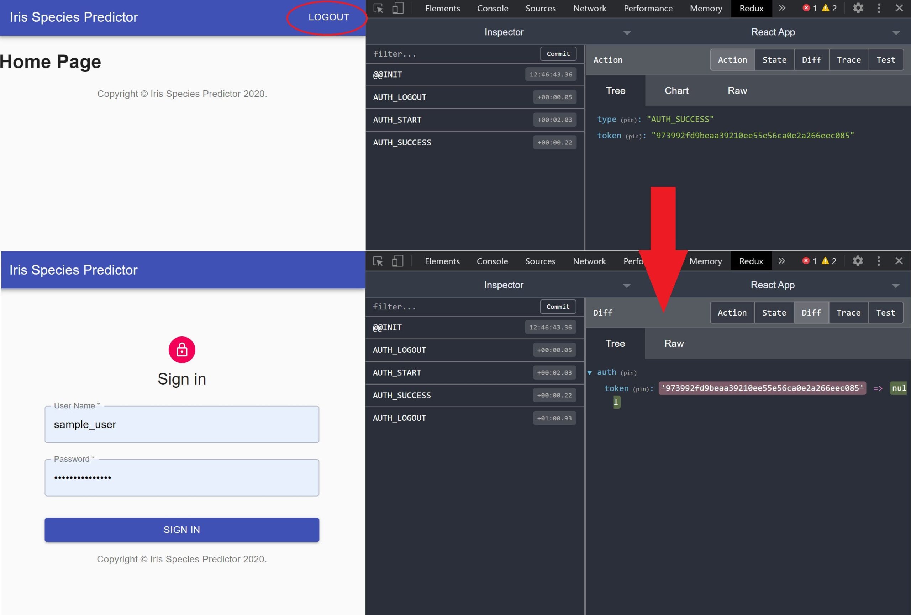Toggle device toolbar icon in top DevTools

pos(398,8)
